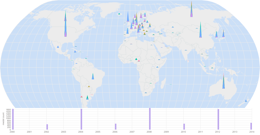Screen dimensions: 260x135
Task: Click the blue triangle marker on Mexico
Action: (58, 47)
